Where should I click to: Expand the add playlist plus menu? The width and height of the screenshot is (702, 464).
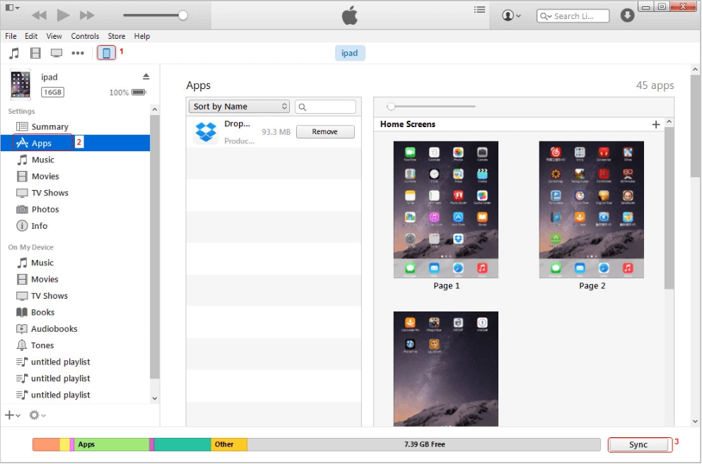click(x=13, y=415)
